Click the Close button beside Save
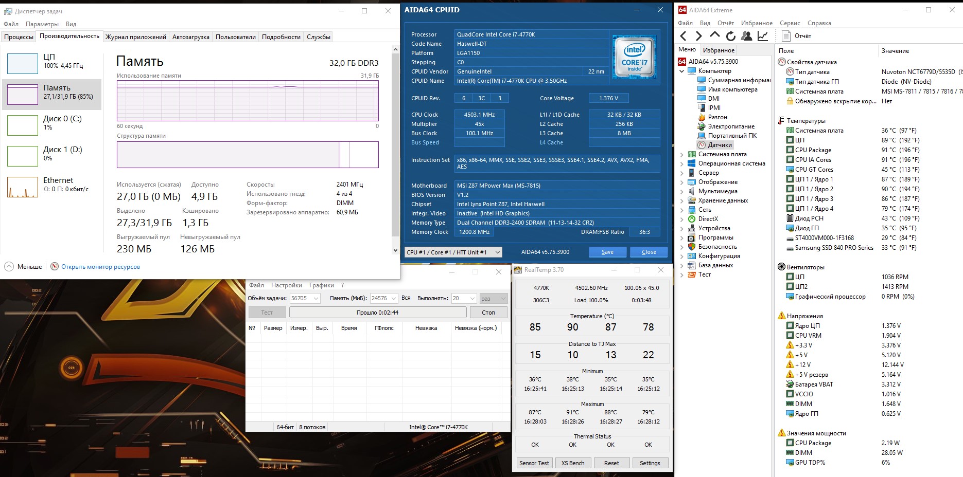 tap(649, 252)
